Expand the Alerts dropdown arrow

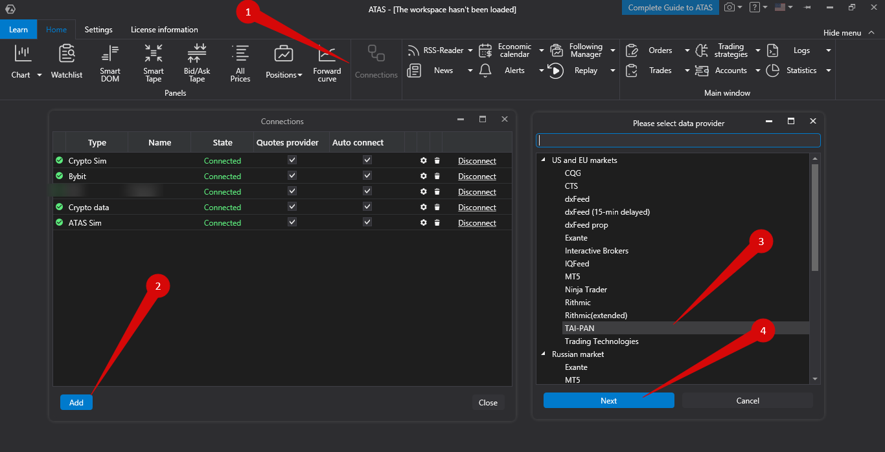[x=542, y=71]
